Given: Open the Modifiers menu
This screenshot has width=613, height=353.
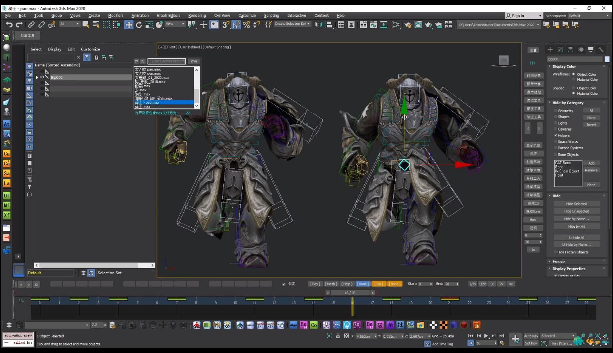Looking at the screenshot, I should click(116, 16).
